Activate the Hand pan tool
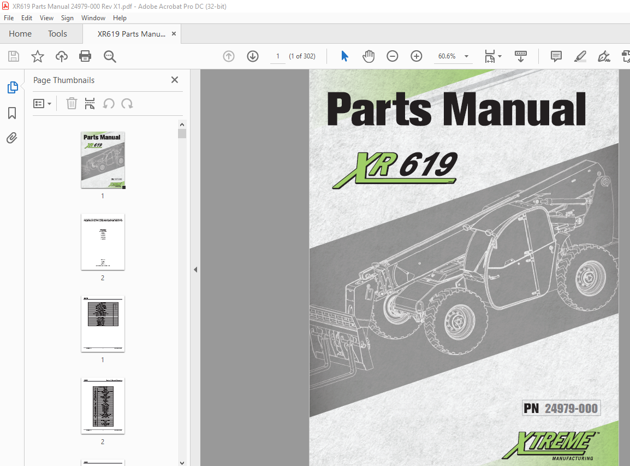Screen dimensions: 630x466 (x=369, y=56)
